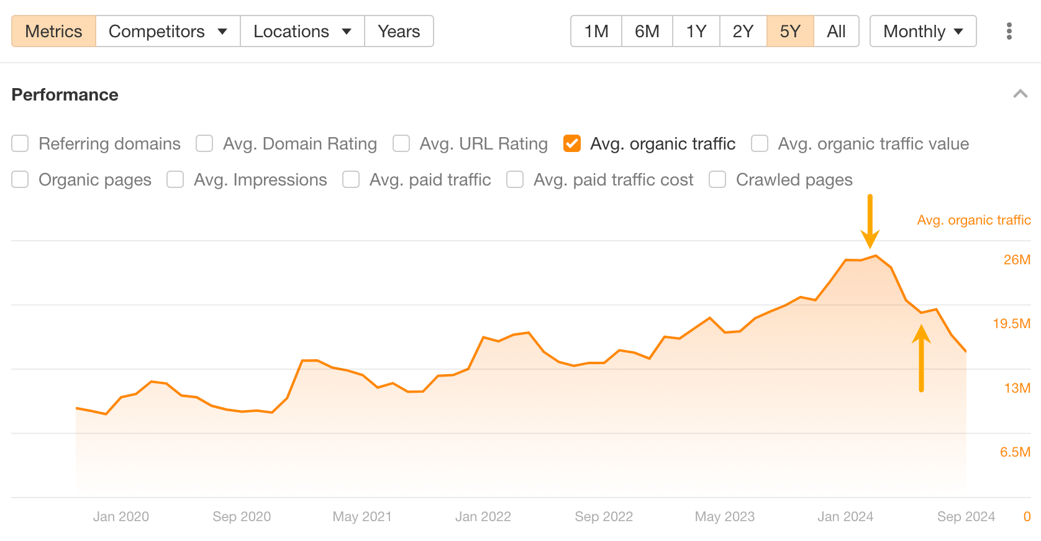This screenshot has height=541, width=1041.
Task: Show All time data range
Action: point(836,31)
